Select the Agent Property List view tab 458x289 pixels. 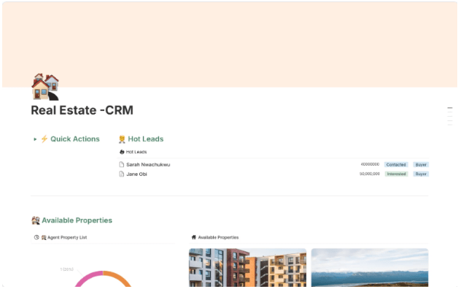[x=61, y=237]
